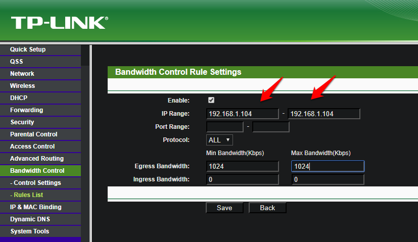418x242 pixels.
Task: Click the TP-LINK logo
Action: [x=60, y=23]
